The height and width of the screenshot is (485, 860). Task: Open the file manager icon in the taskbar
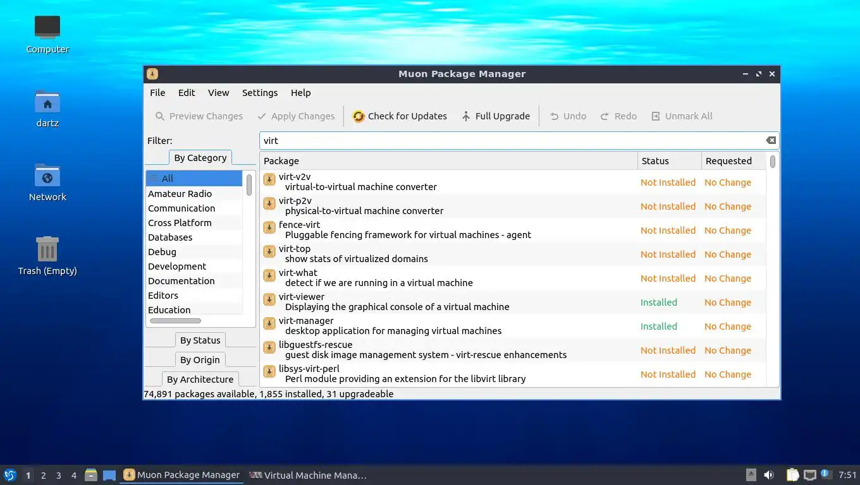click(x=91, y=475)
